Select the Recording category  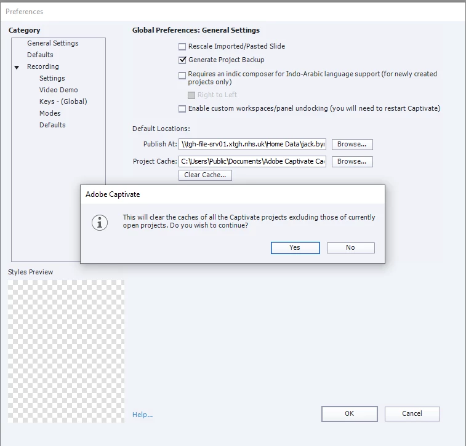click(43, 66)
